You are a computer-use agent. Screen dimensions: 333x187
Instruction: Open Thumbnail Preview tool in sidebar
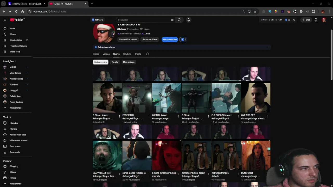point(18,46)
